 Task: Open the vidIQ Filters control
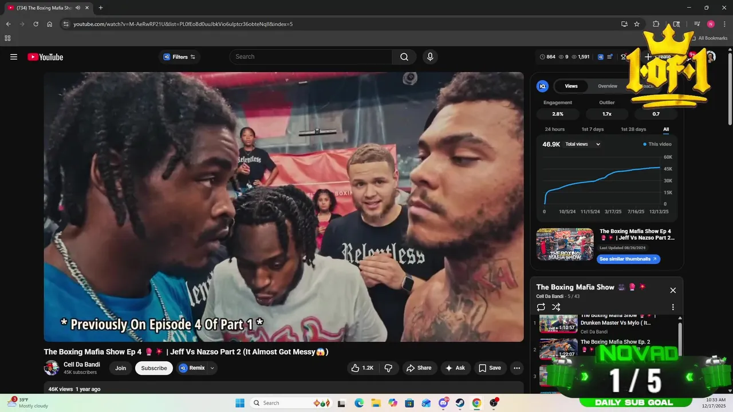(179, 57)
